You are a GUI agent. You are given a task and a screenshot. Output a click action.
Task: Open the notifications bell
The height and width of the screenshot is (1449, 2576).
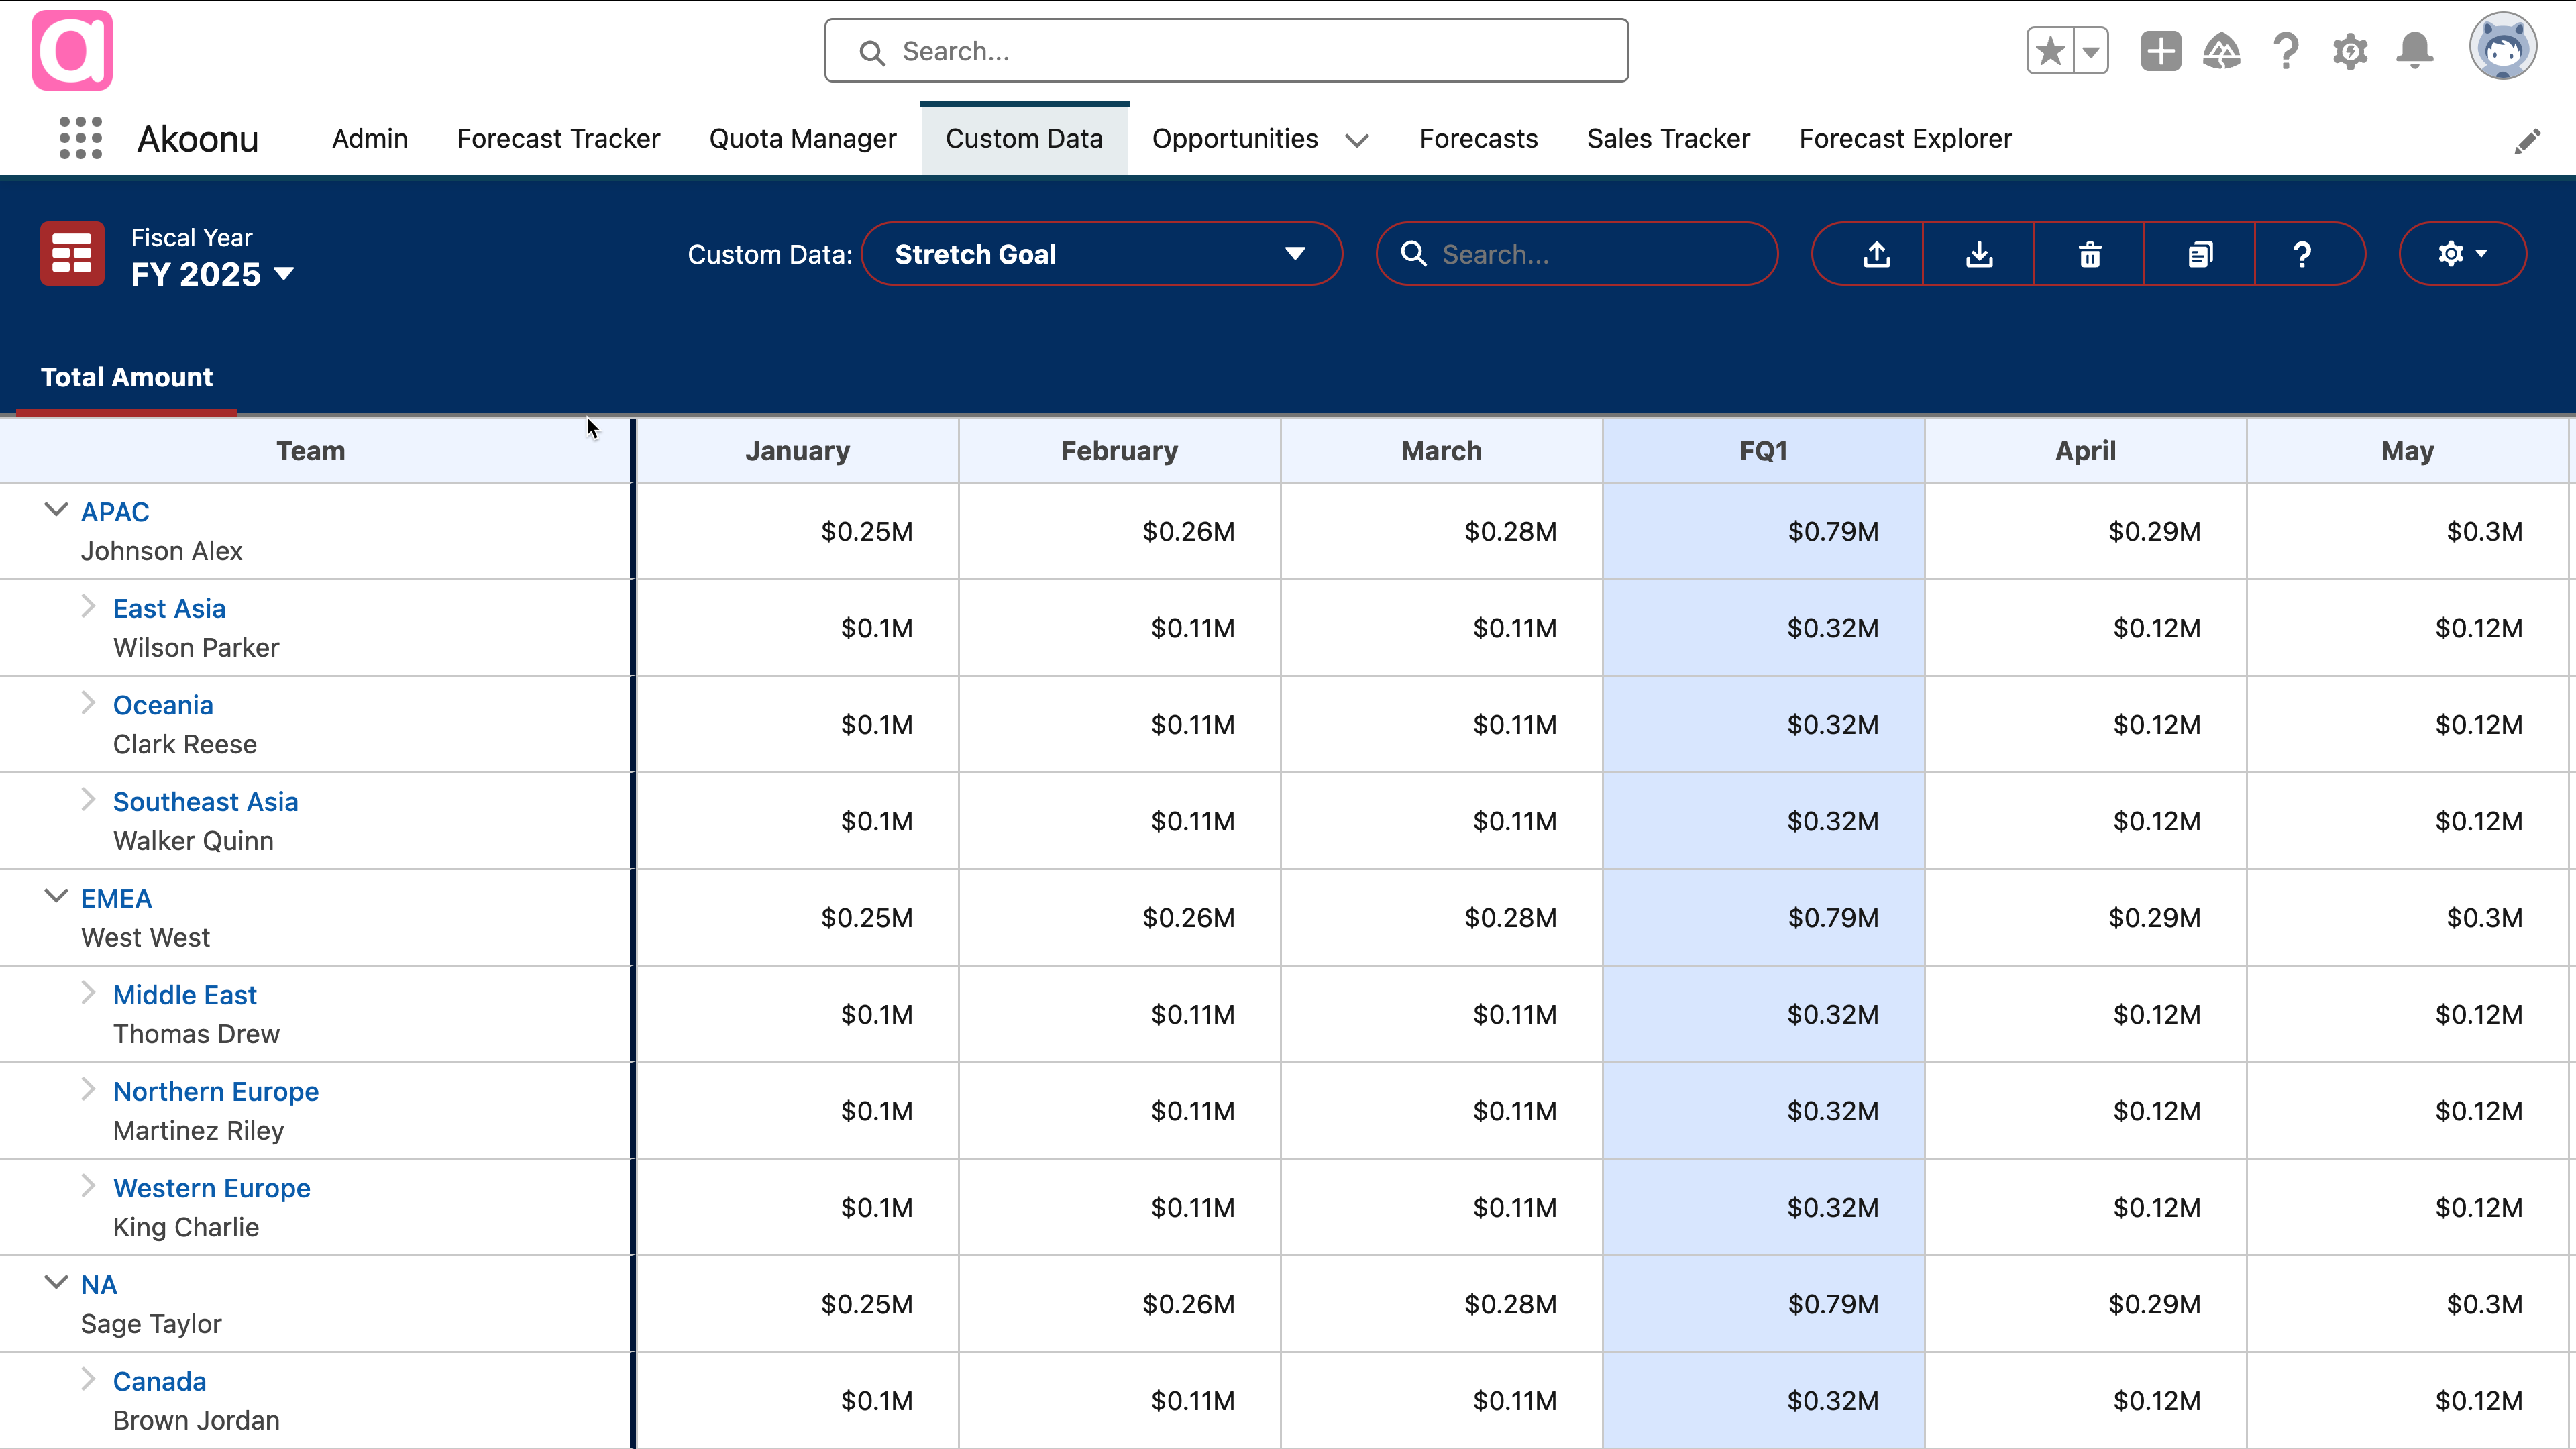[2414, 51]
